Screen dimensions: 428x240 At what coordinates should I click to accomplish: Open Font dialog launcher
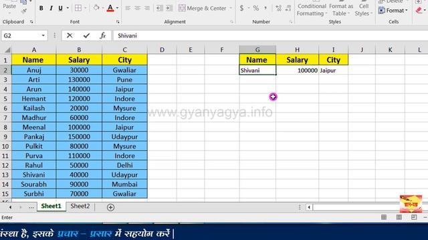tap(118, 22)
